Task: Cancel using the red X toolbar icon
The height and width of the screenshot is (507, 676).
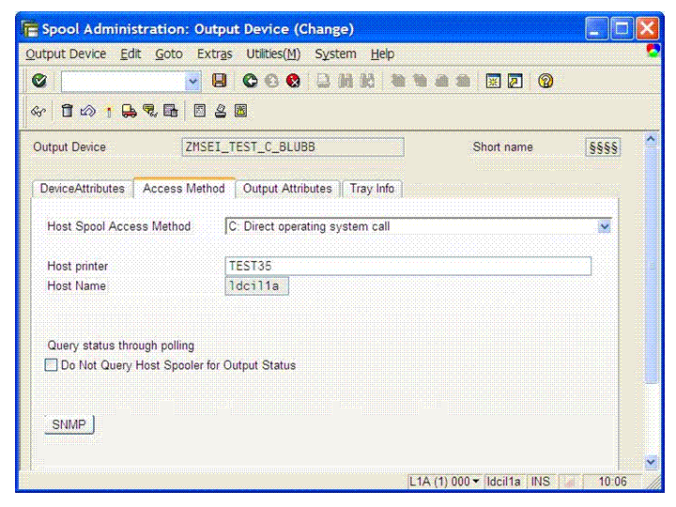Action: (292, 82)
